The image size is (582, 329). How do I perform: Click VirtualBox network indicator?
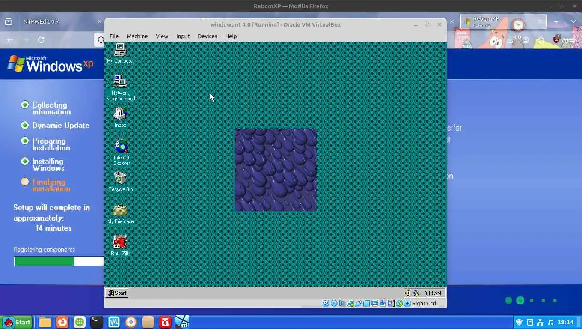pyautogui.click(x=350, y=303)
